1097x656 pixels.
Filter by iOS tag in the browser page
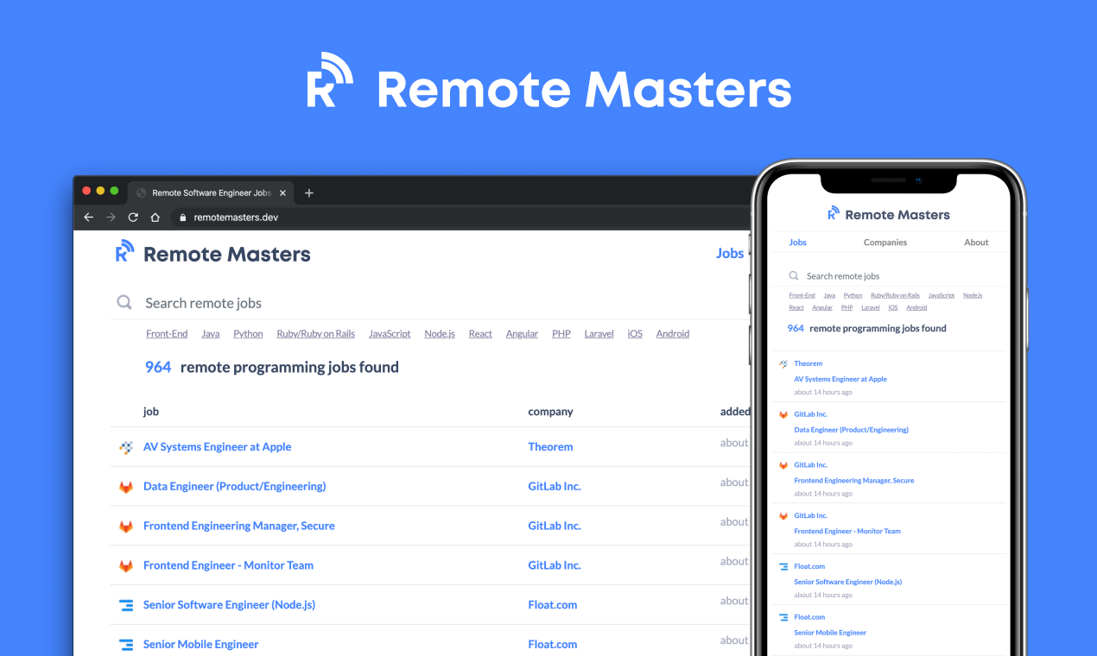point(635,334)
